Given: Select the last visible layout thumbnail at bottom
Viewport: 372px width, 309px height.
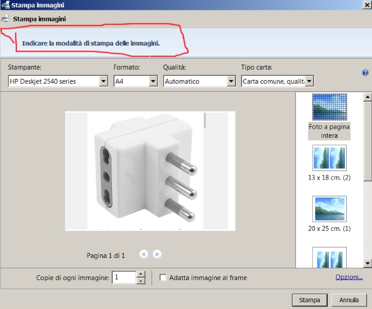Looking at the screenshot, I should coord(330,258).
